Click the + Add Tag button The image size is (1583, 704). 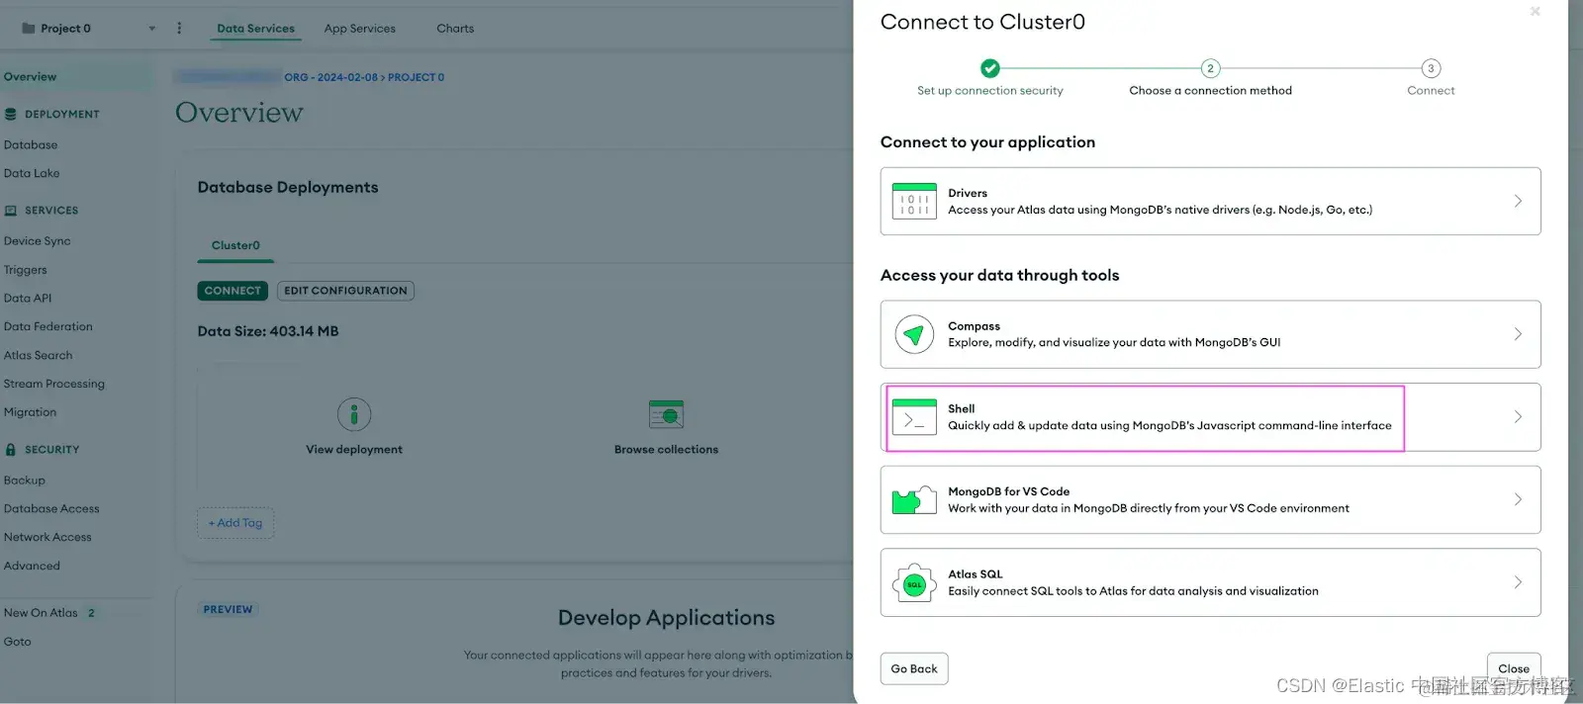coord(235,523)
